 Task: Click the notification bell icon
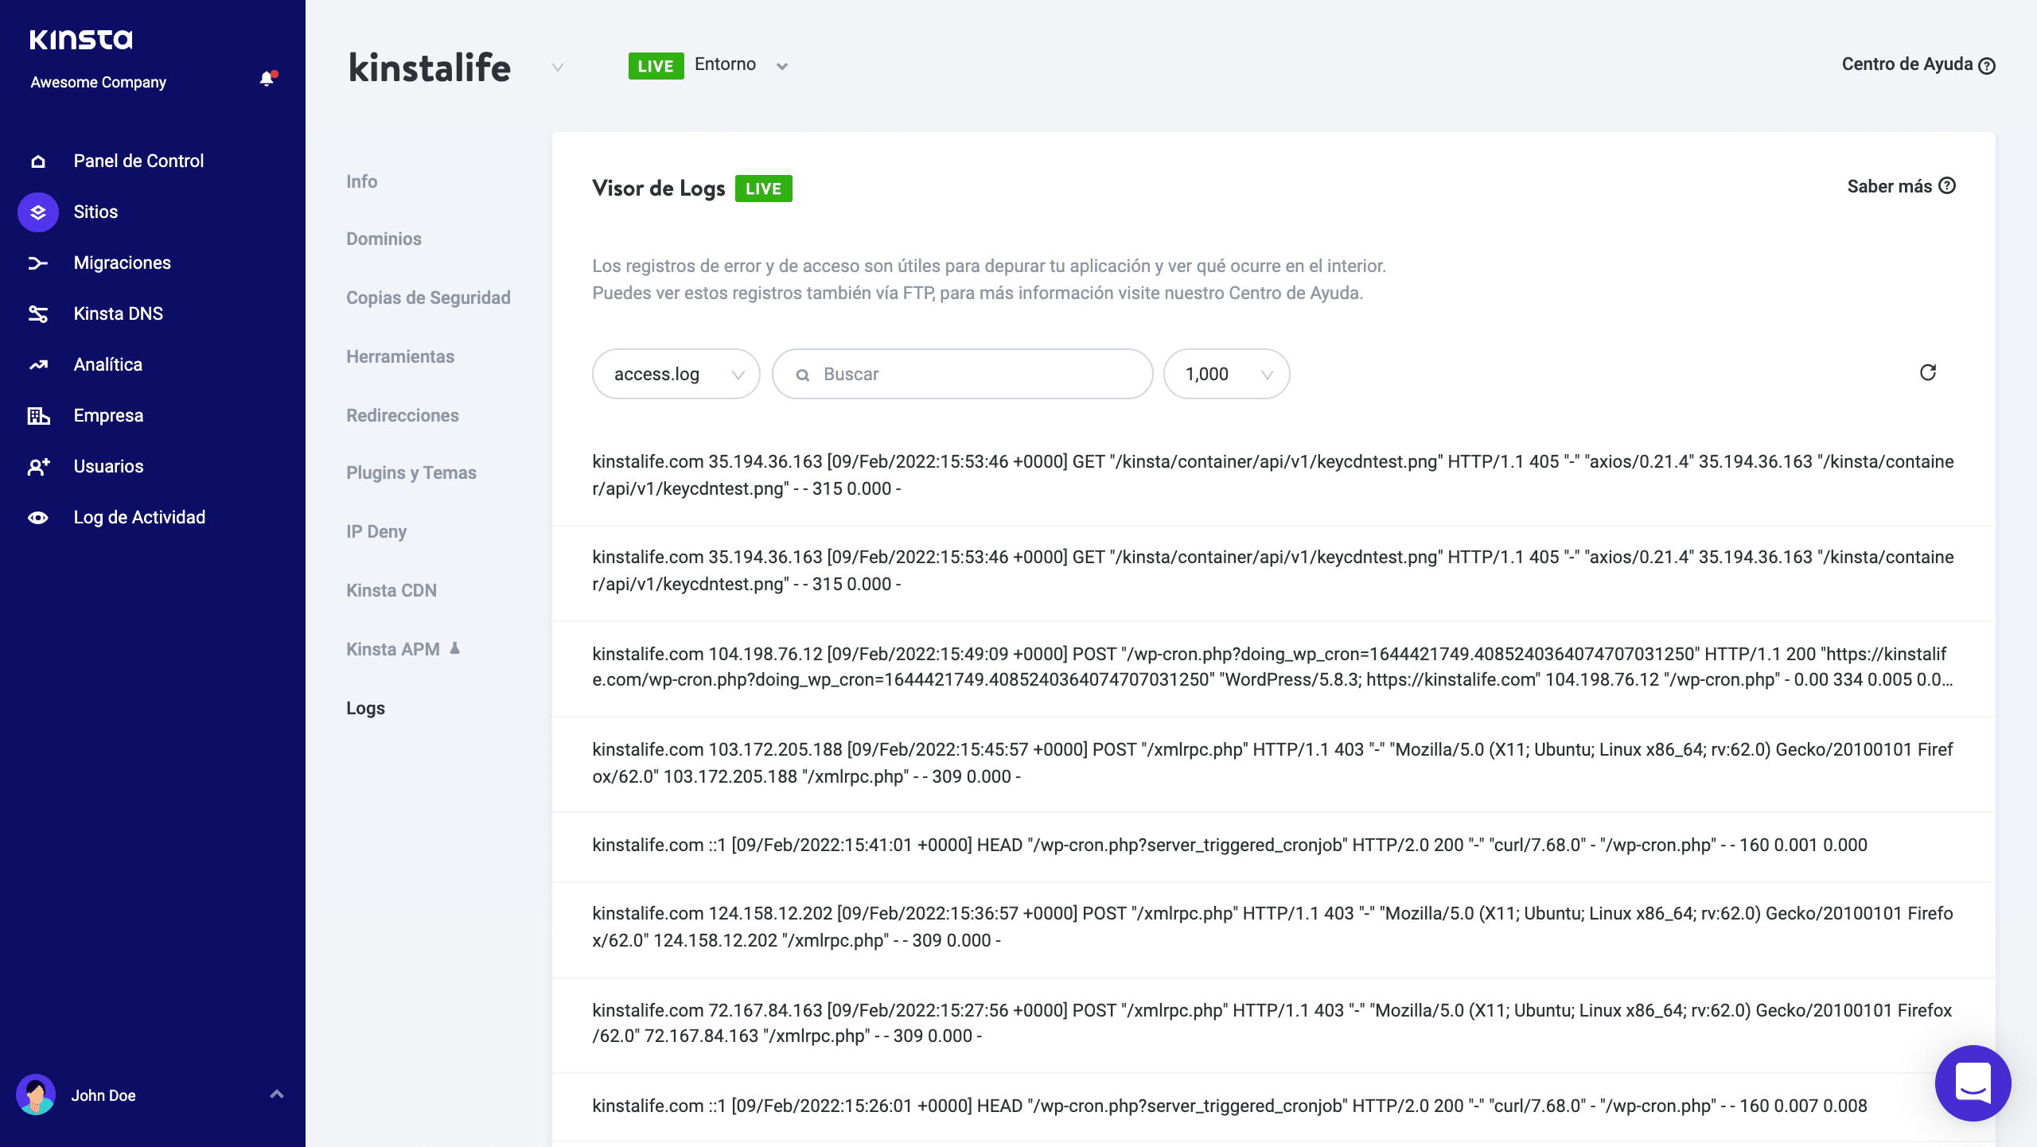point(266,80)
